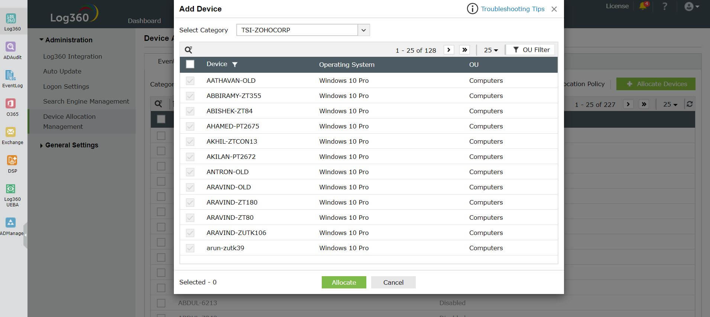The image size is (710, 317).
Task: Collapse the product sidebar handle
Action: (25, 235)
